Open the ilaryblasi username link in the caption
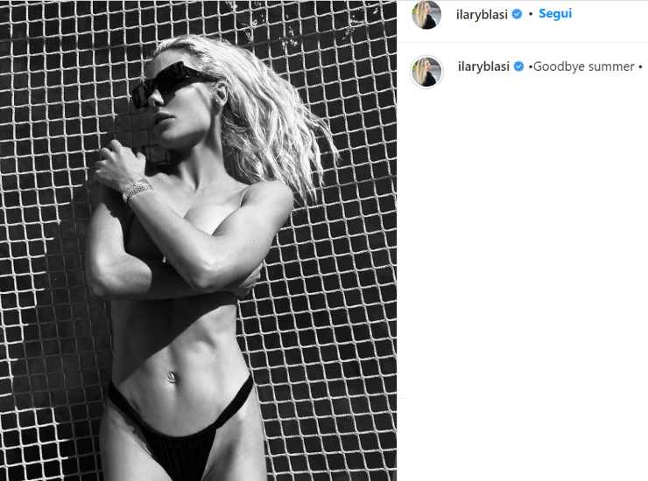The height and width of the screenshot is (481, 648). pyautogui.click(x=483, y=66)
